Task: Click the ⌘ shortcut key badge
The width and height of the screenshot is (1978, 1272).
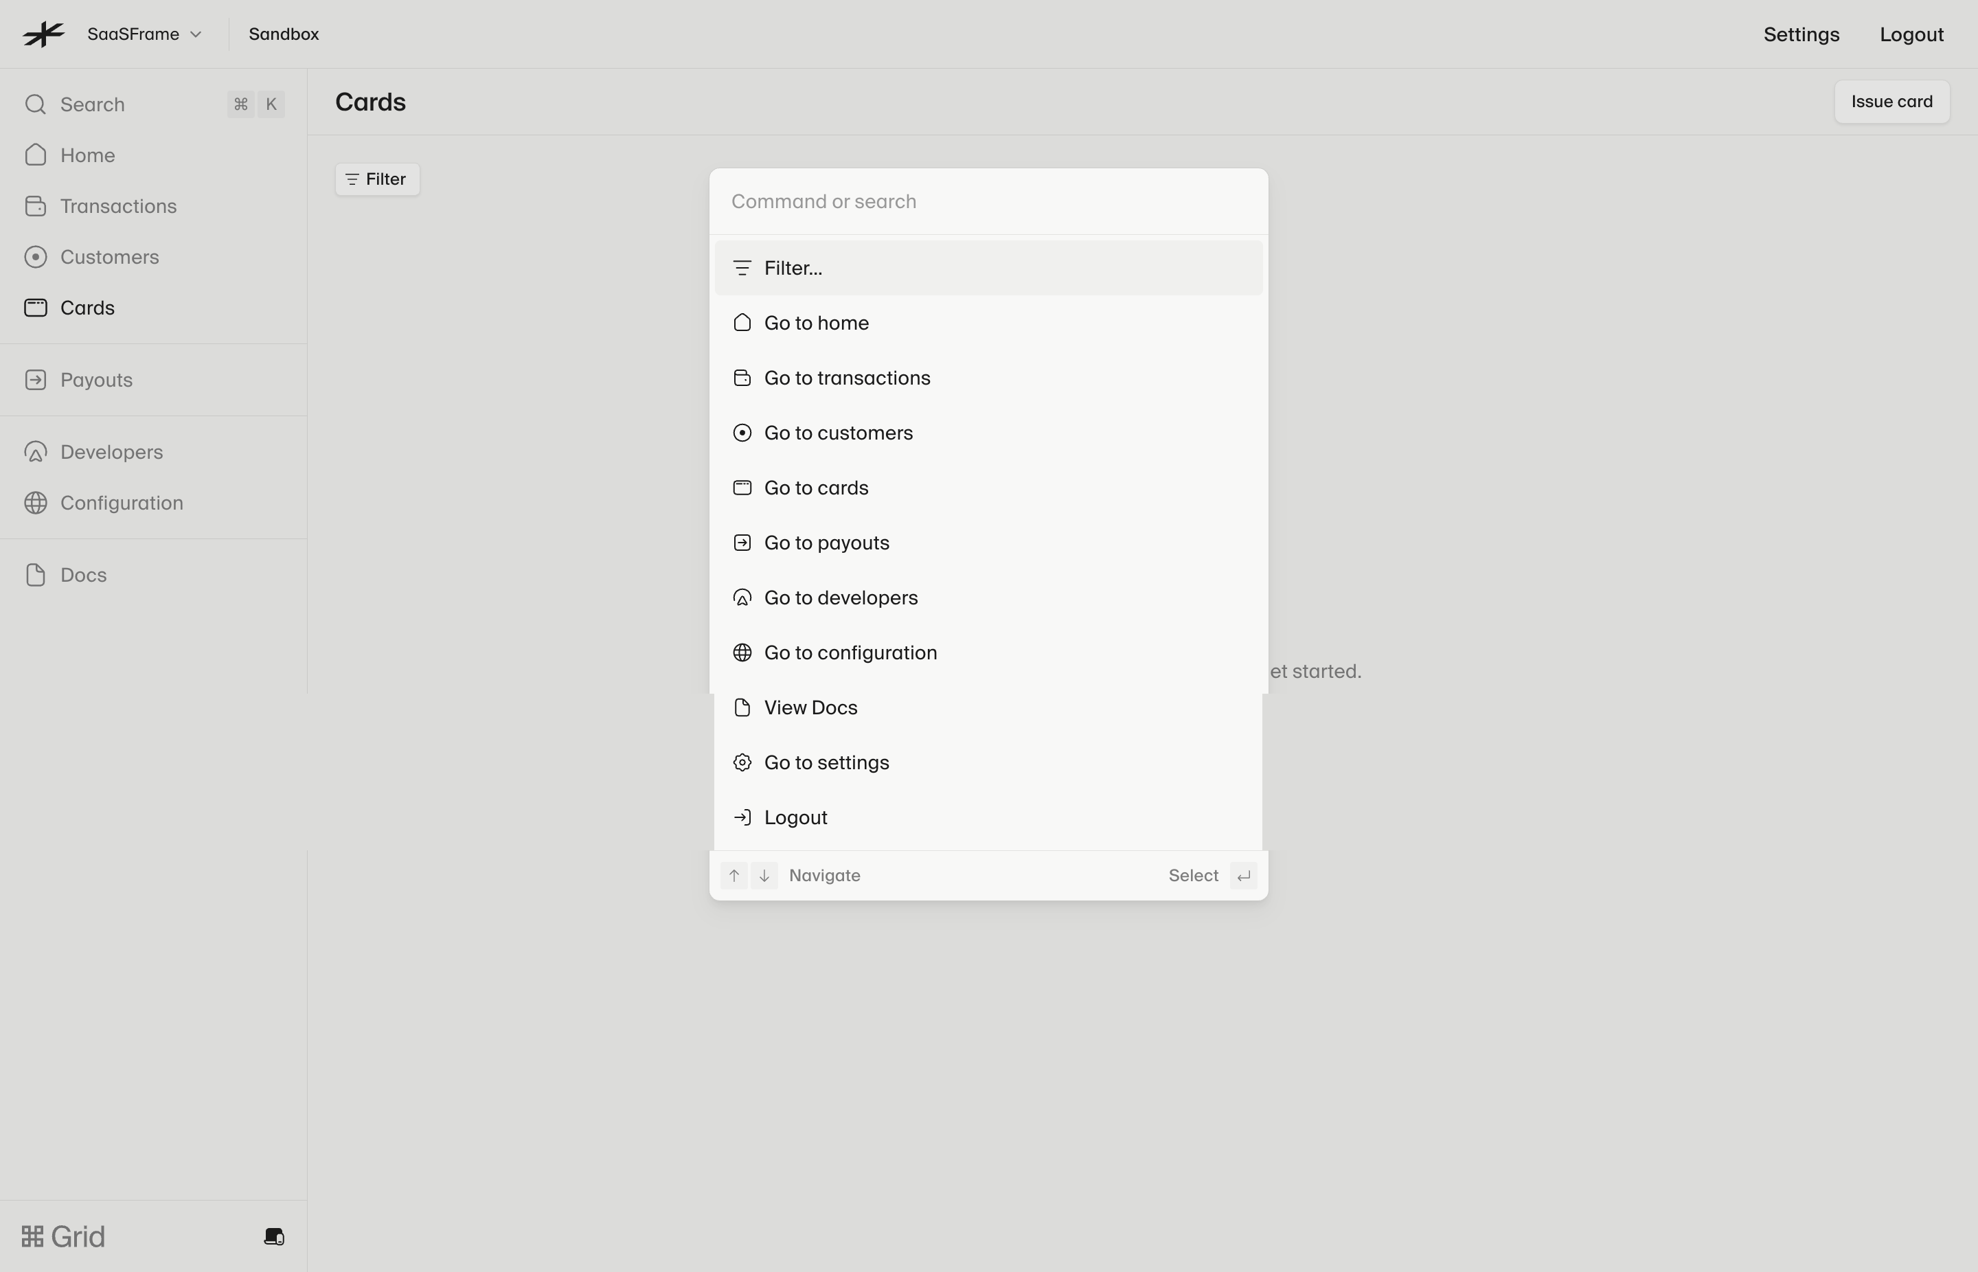Action: click(240, 104)
